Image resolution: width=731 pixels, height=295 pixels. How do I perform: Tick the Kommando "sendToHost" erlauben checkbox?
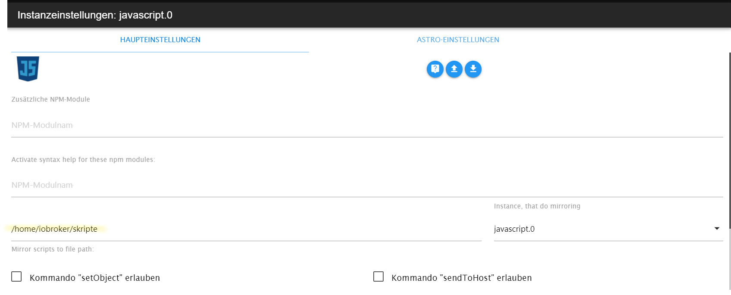click(x=378, y=276)
